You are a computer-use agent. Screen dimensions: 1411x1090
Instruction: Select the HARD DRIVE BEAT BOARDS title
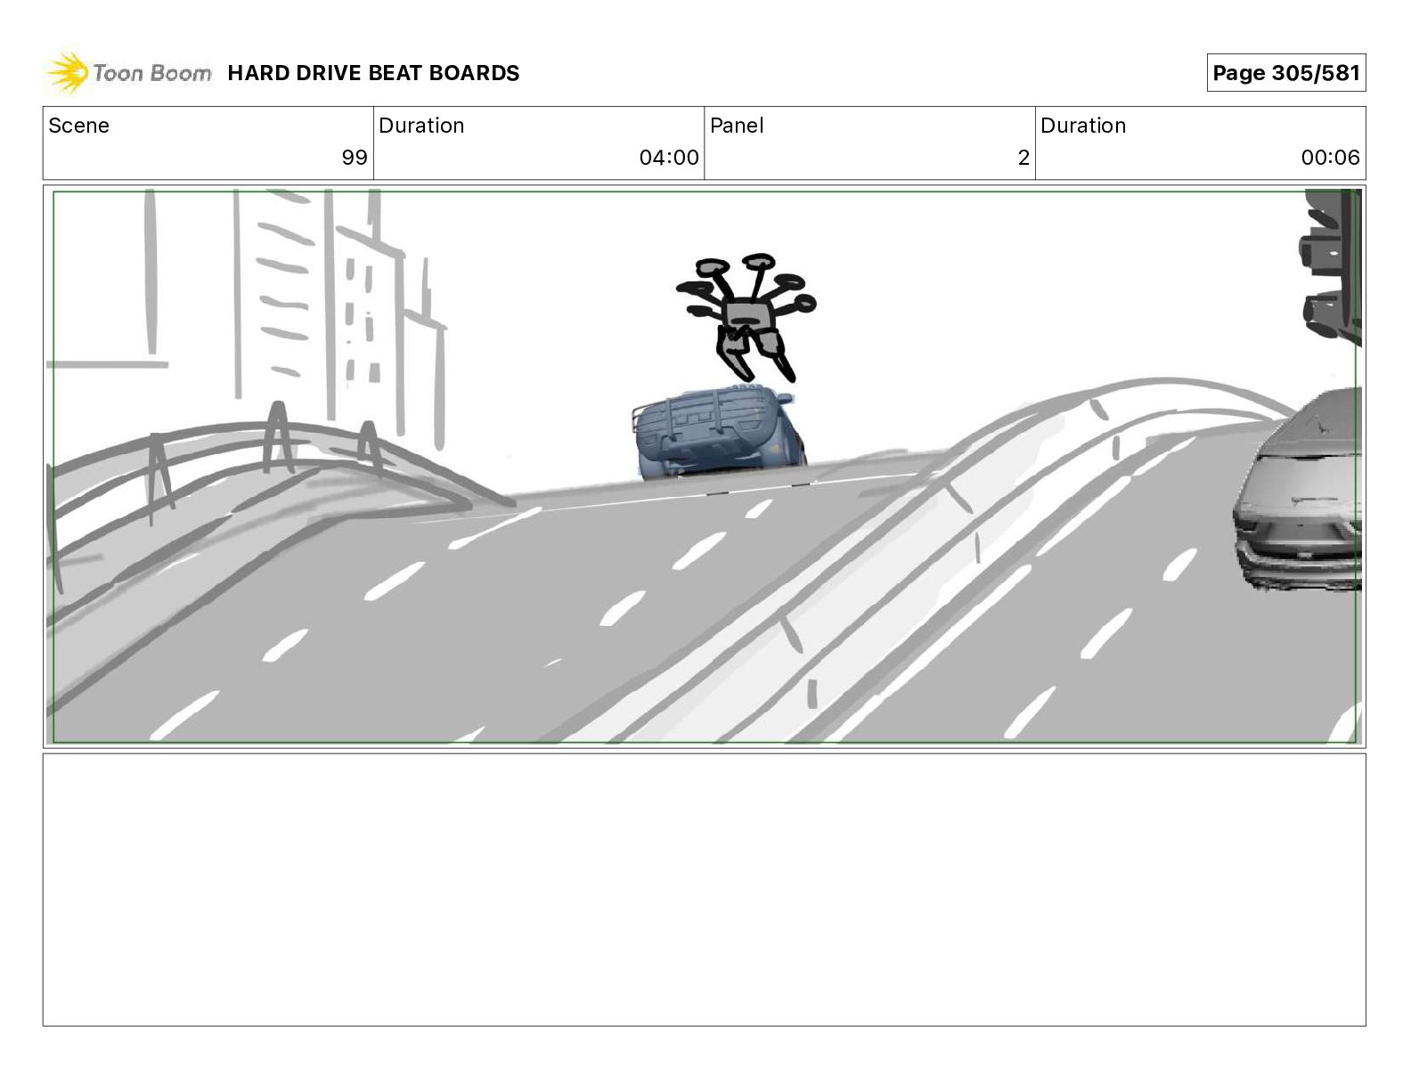point(373,73)
